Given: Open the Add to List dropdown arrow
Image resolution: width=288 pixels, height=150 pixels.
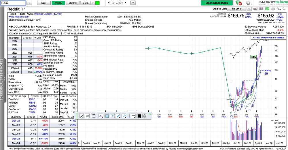Looking at the screenshot, I should [249, 9].
